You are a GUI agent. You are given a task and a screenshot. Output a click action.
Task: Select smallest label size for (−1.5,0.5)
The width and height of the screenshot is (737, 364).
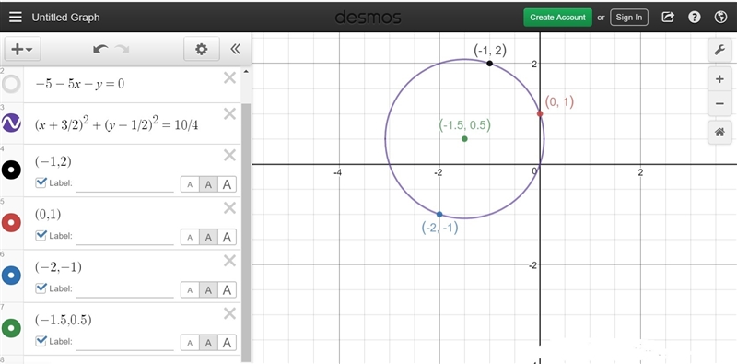190,343
